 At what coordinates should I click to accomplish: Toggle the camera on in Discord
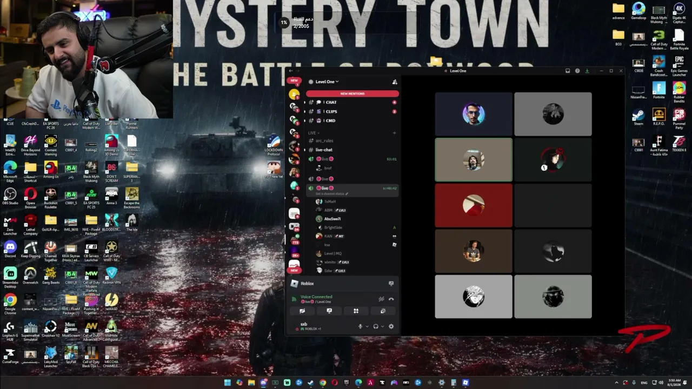(302, 311)
